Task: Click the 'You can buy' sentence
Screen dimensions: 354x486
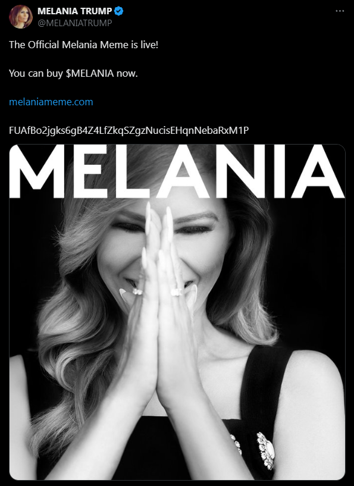Action: pyautogui.click(x=73, y=73)
